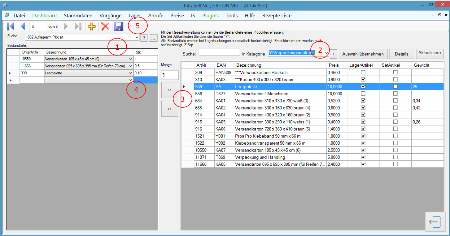
Task: Click the exit door icon at bottom right
Action: [435, 222]
